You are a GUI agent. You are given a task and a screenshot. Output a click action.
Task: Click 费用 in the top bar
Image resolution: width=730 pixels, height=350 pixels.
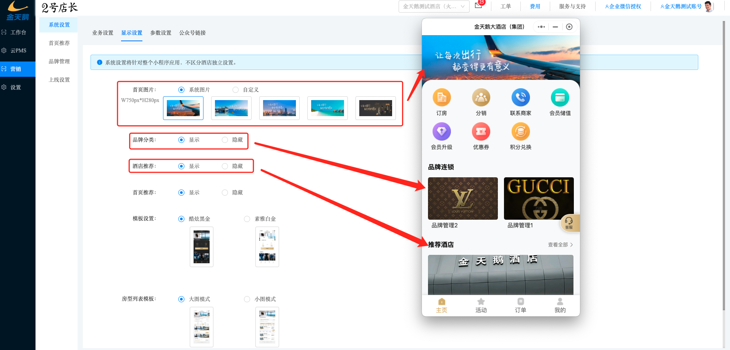(x=535, y=6)
